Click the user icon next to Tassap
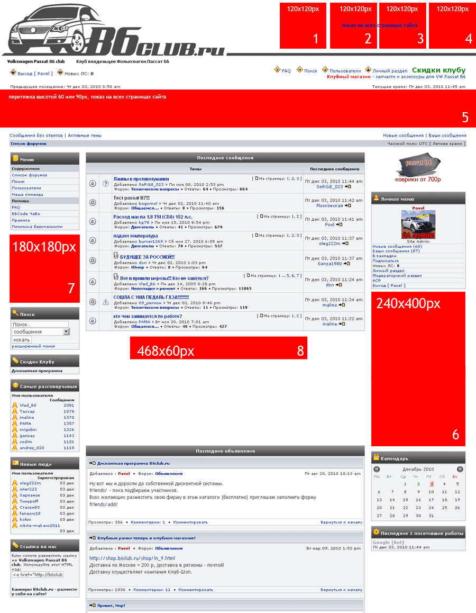 tap(15, 411)
